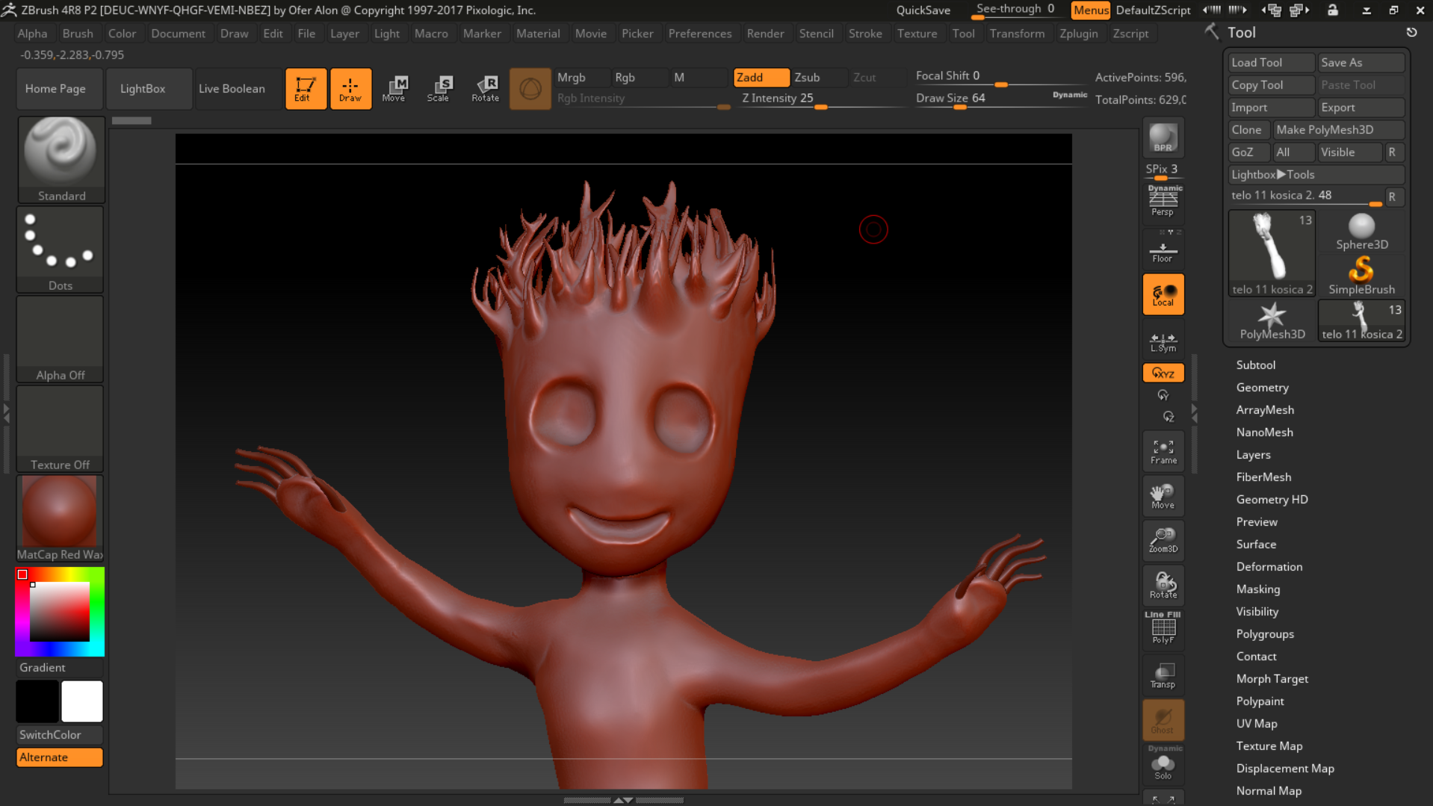Expand the FiberMesh section
Viewport: 1433px width, 806px height.
click(1263, 477)
